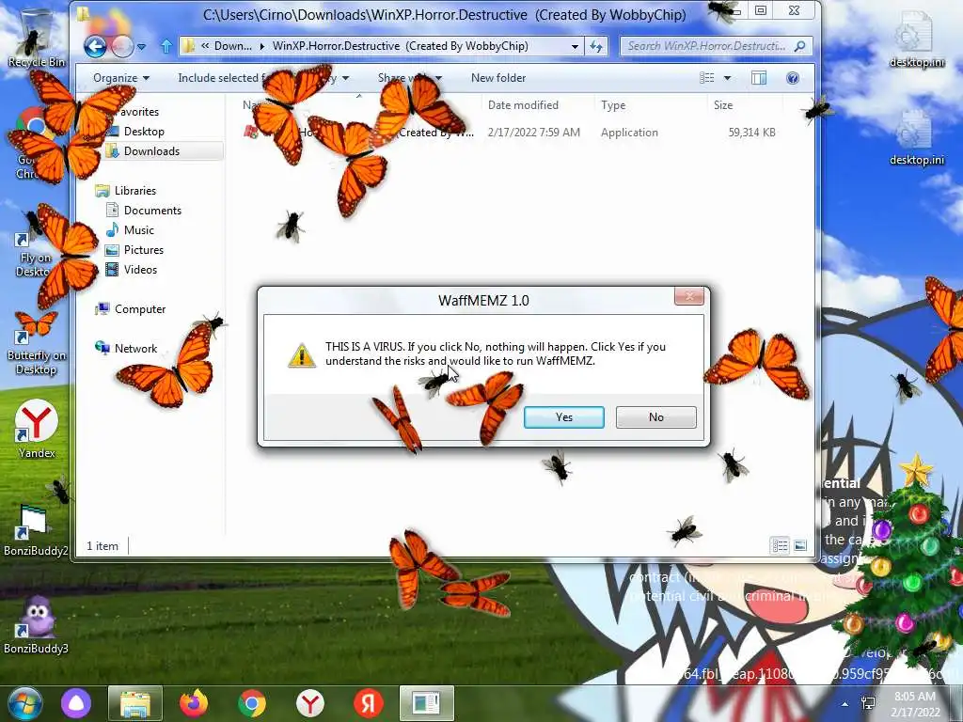The image size is (963, 722).
Task: Open Music library
Action: (x=139, y=229)
